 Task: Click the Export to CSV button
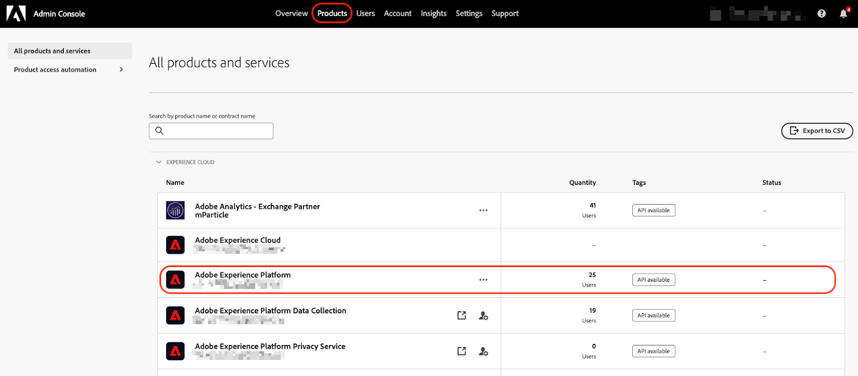[x=817, y=131]
